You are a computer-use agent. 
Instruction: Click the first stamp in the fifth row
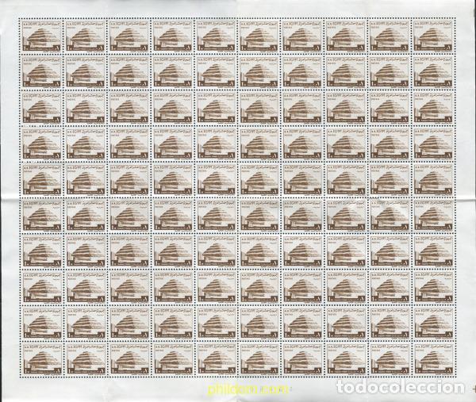[42, 179]
